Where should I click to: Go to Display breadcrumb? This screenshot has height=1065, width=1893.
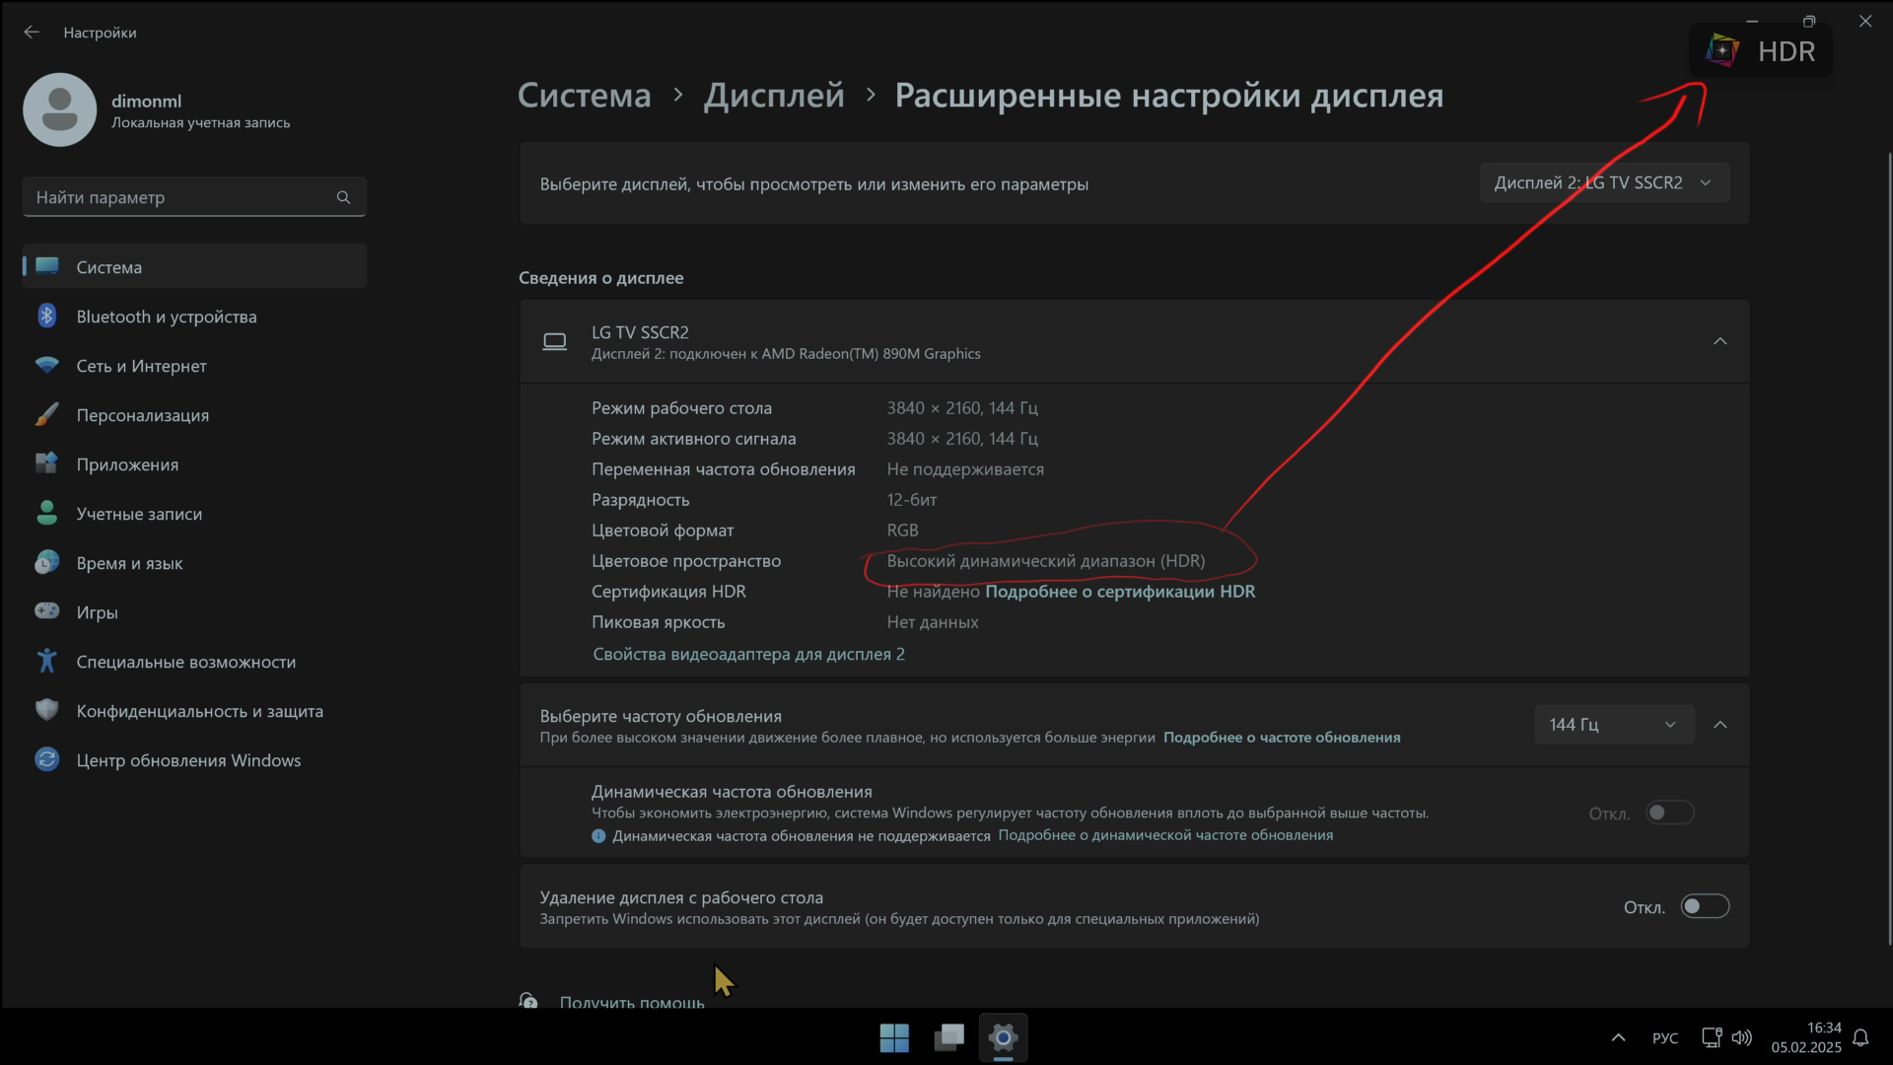coord(774,96)
